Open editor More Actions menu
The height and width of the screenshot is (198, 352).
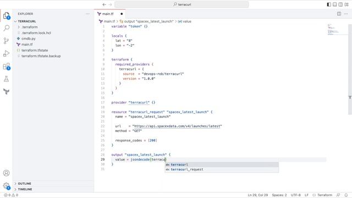point(346,14)
